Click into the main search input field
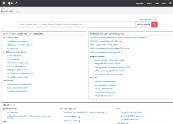The image size is (173, 124). 76,25
